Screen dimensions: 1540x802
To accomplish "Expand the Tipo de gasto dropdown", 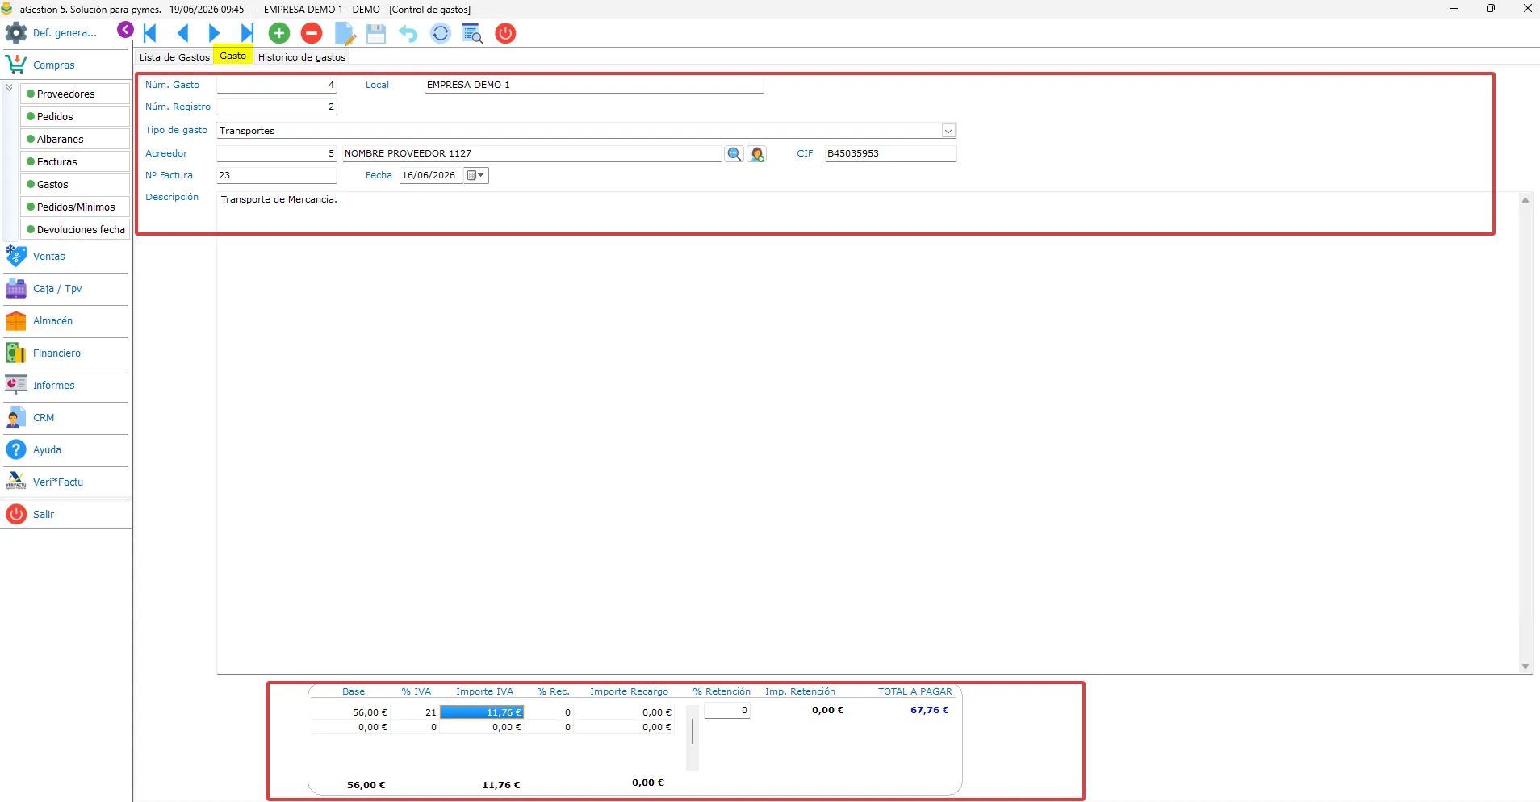I will pyautogui.click(x=948, y=131).
